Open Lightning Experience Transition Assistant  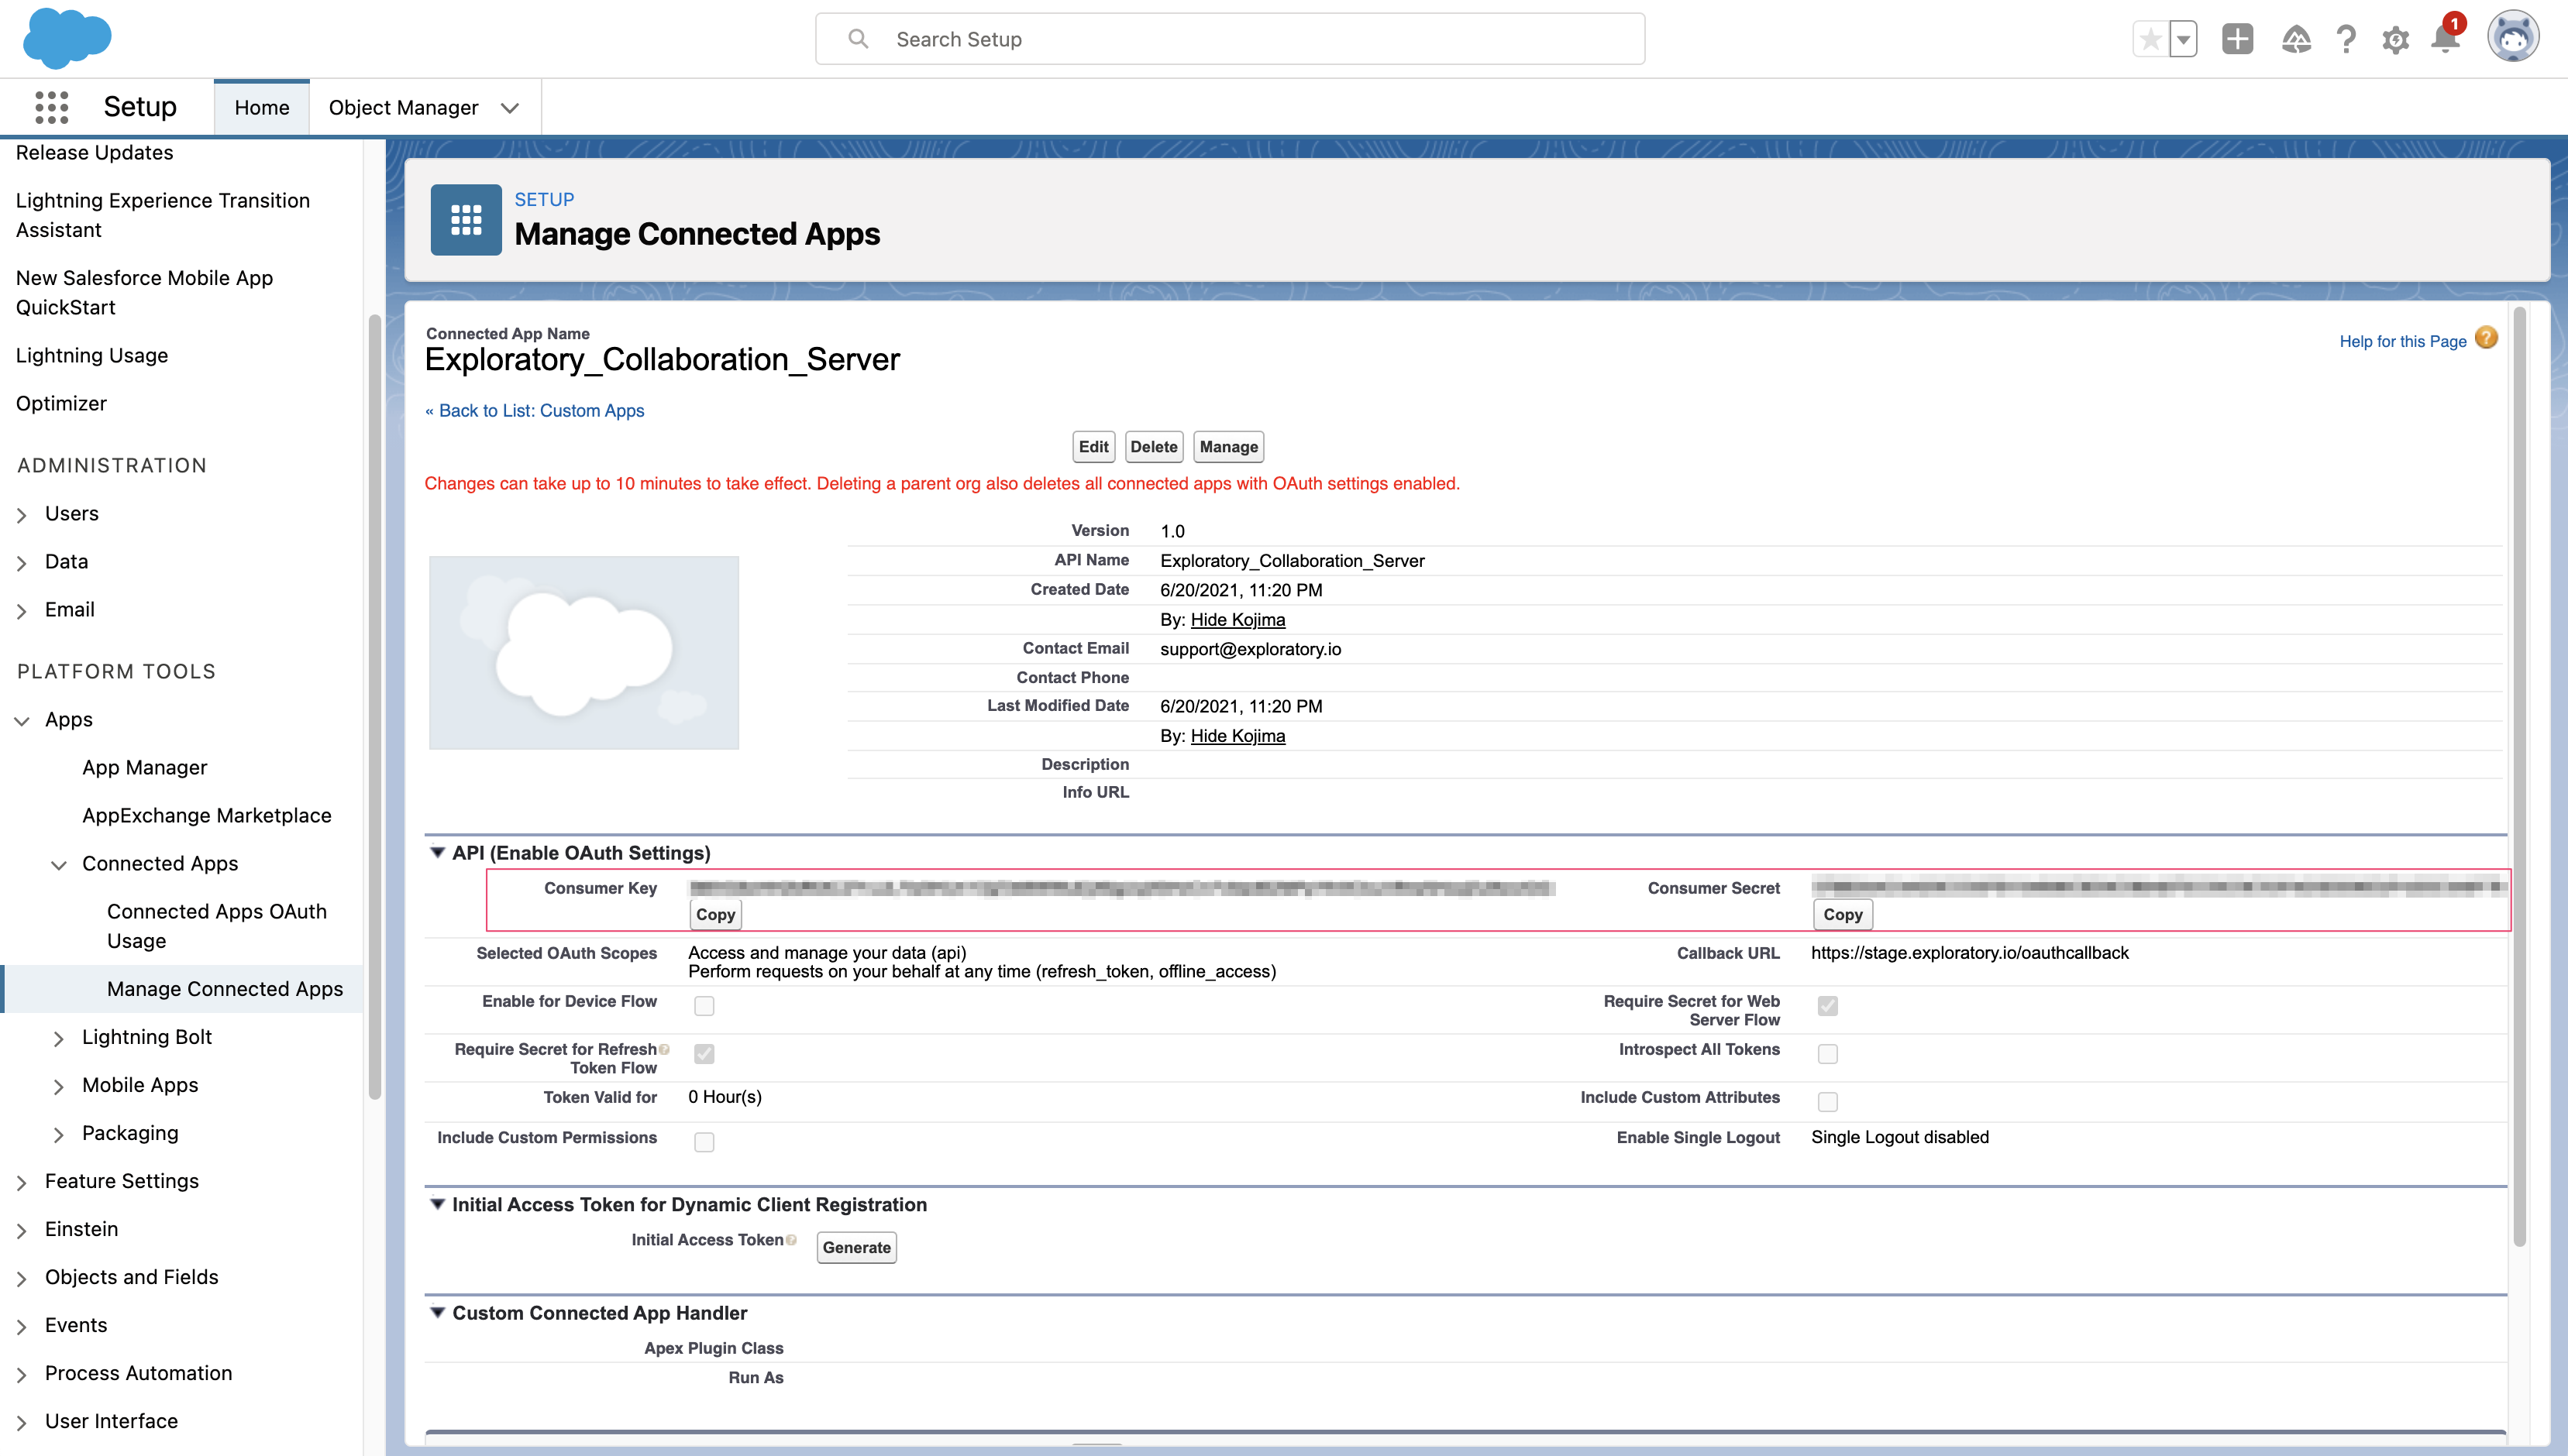[x=163, y=215]
